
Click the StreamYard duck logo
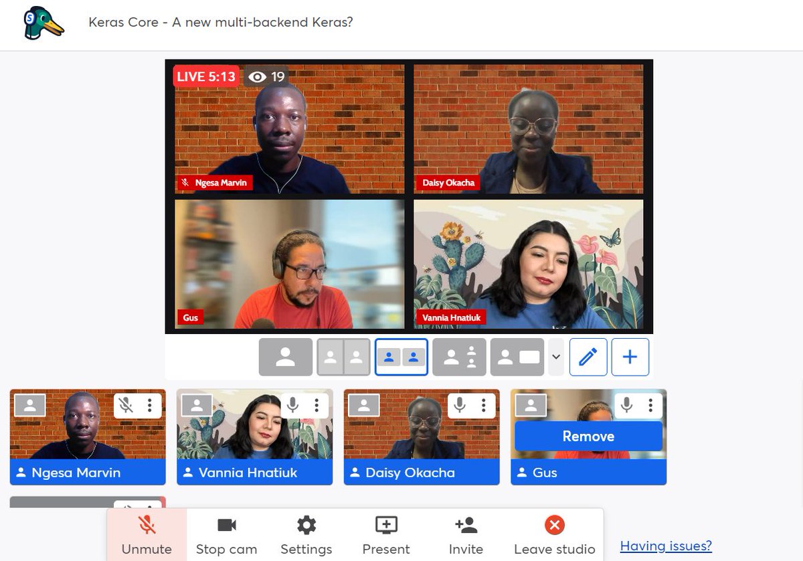[x=44, y=23]
